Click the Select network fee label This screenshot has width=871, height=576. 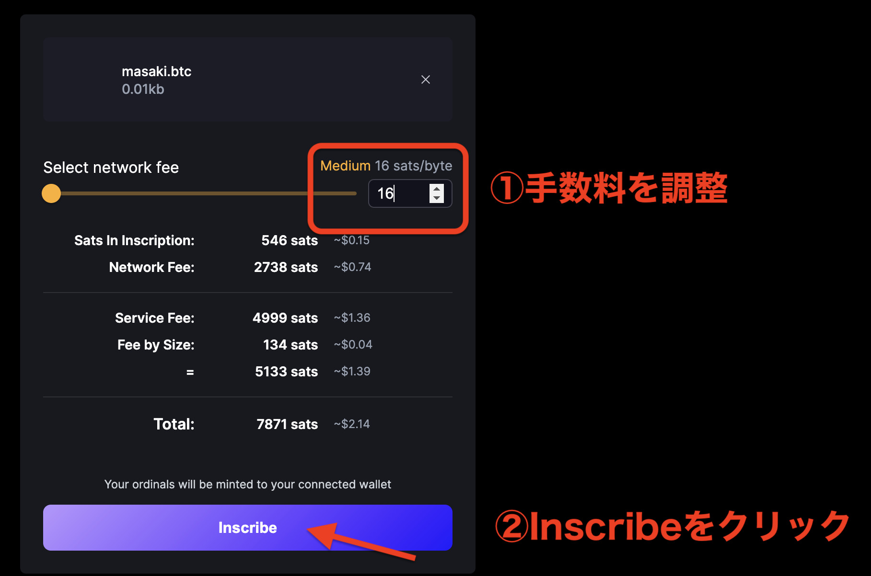tap(111, 168)
